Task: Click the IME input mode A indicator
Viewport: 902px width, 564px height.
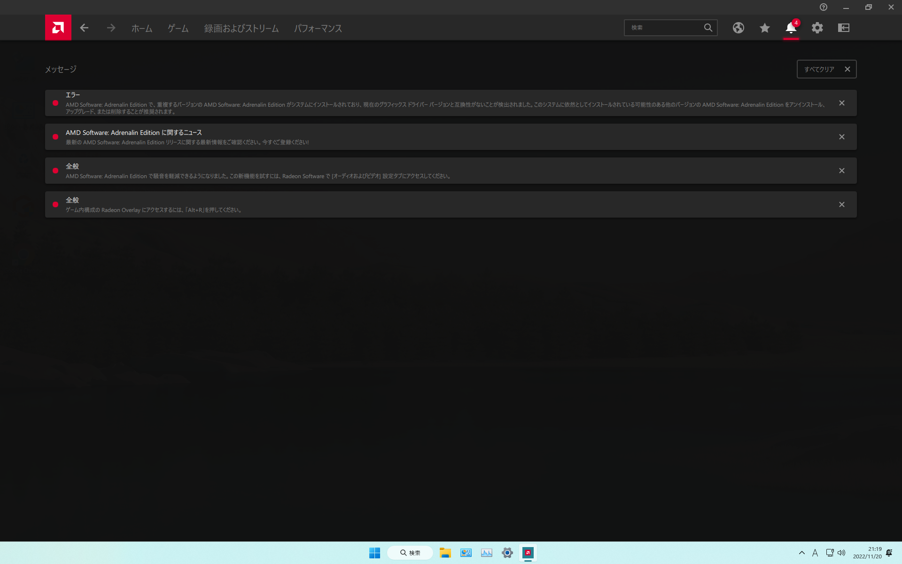Action: point(815,553)
